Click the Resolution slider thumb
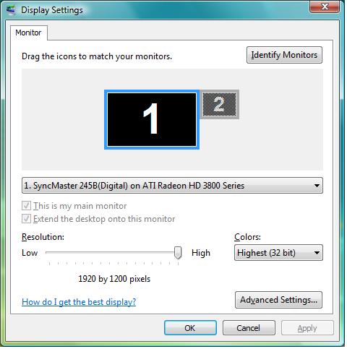 coord(178,253)
